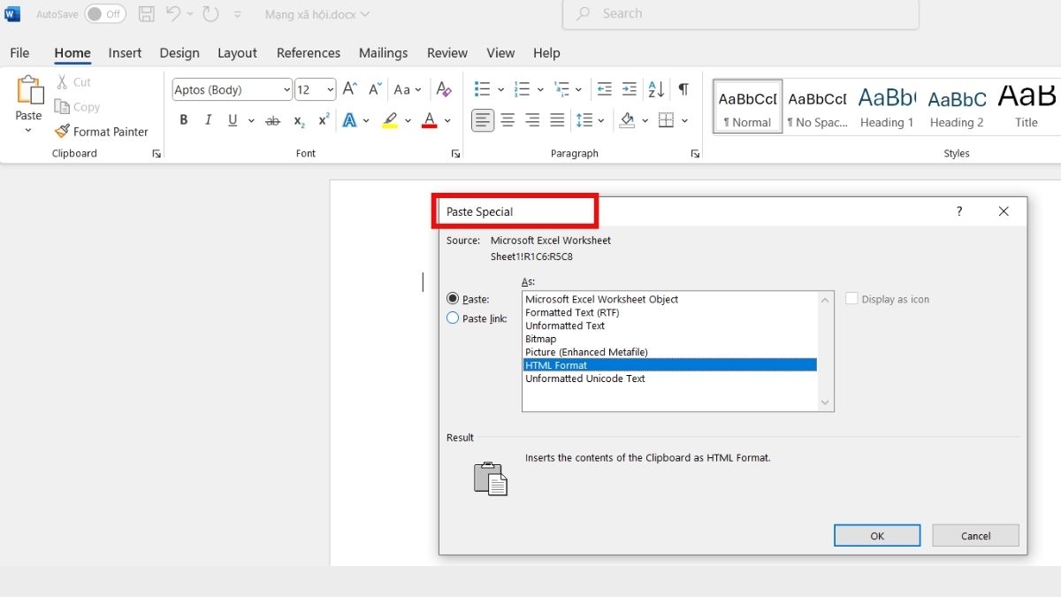Apply the Heading 1 style

point(887,105)
